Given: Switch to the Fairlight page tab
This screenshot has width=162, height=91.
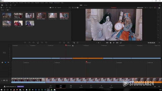Looking at the screenshot, I should click(x=101, y=86).
